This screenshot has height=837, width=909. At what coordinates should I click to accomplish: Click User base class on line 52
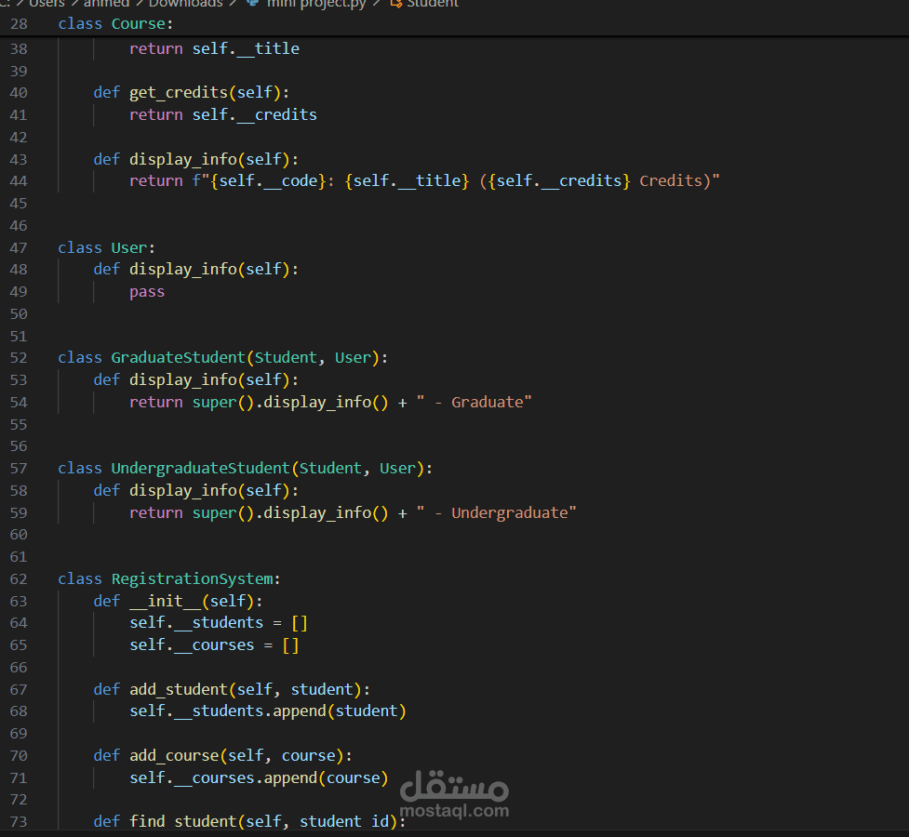(x=353, y=358)
